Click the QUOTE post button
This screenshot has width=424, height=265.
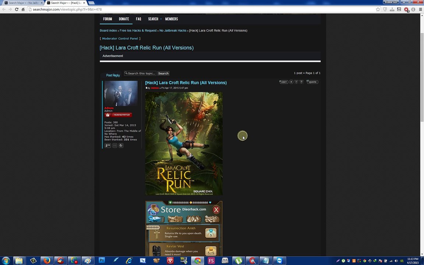coord(312,82)
